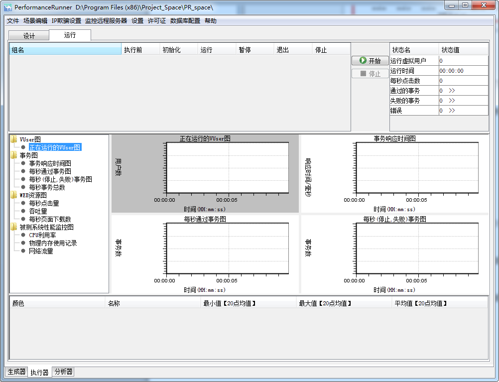Select 事务响应时间图 in the tree
Image resolution: width=499 pixels, height=382 pixels.
tap(50, 163)
